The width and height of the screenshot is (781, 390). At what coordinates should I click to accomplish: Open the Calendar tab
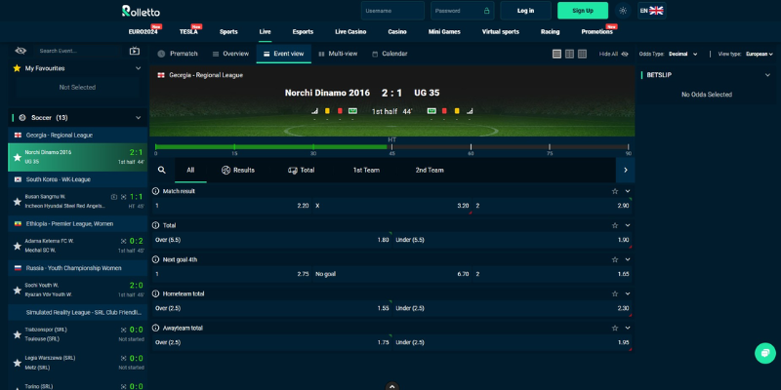[x=390, y=54]
